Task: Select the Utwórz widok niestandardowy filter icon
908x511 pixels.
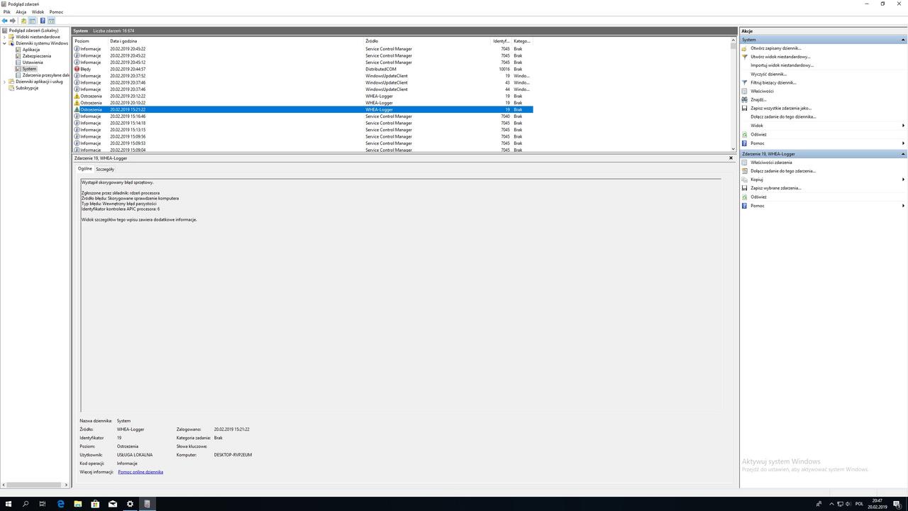Action: [744, 56]
